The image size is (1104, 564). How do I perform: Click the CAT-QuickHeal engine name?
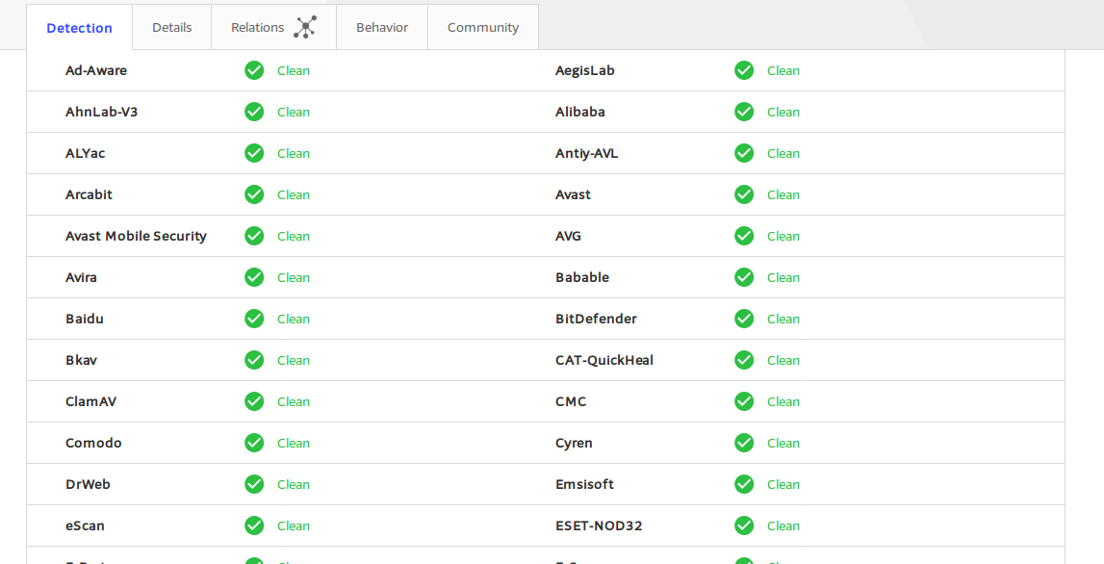604,361
